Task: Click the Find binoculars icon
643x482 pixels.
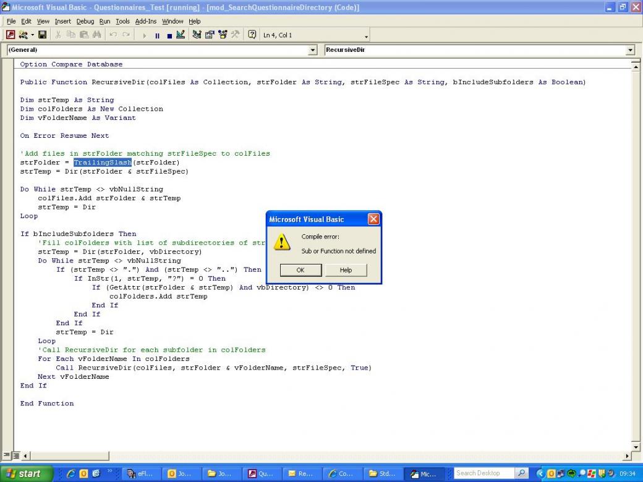Action: [x=97, y=35]
